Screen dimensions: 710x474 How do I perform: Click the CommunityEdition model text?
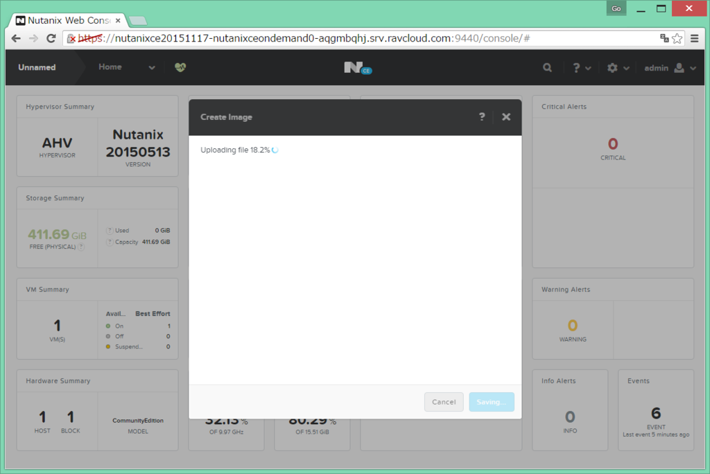click(x=138, y=421)
